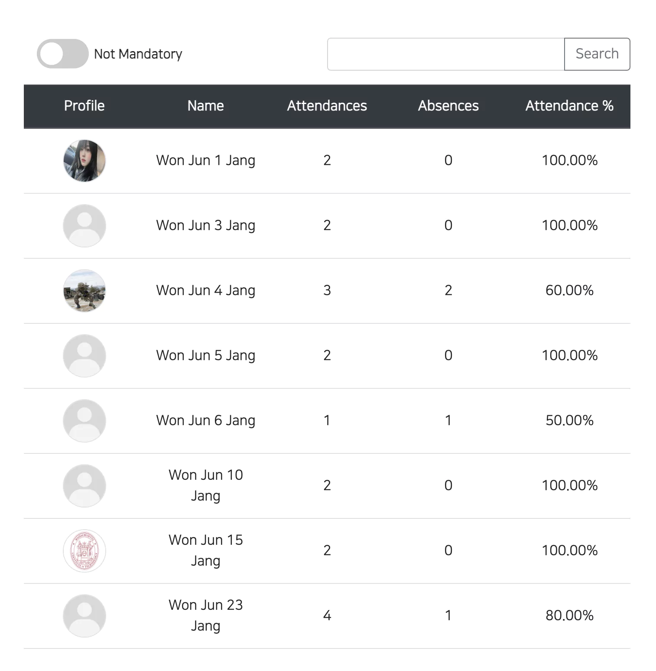Click Won Jun 10 Jang's avatar icon
This screenshot has width=656, height=671.
pos(84,486)
